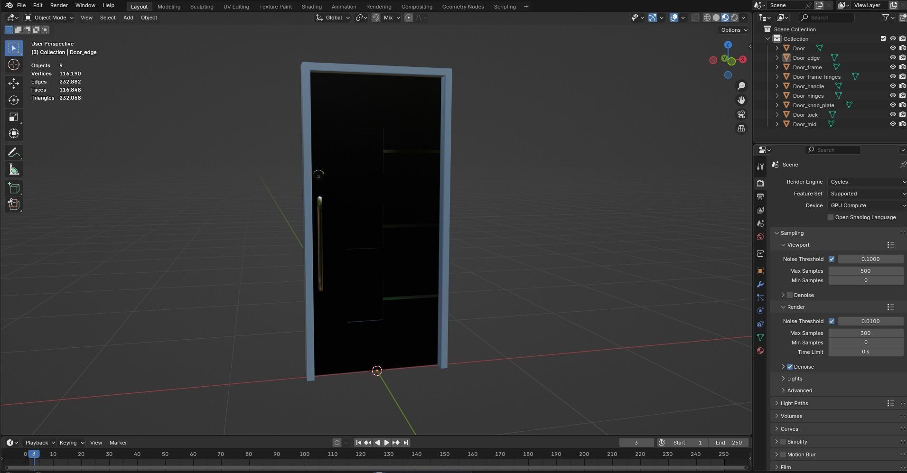Click the Viewport Max Samples field
This screenshot has height=473, width=907.
click(866, 271)
